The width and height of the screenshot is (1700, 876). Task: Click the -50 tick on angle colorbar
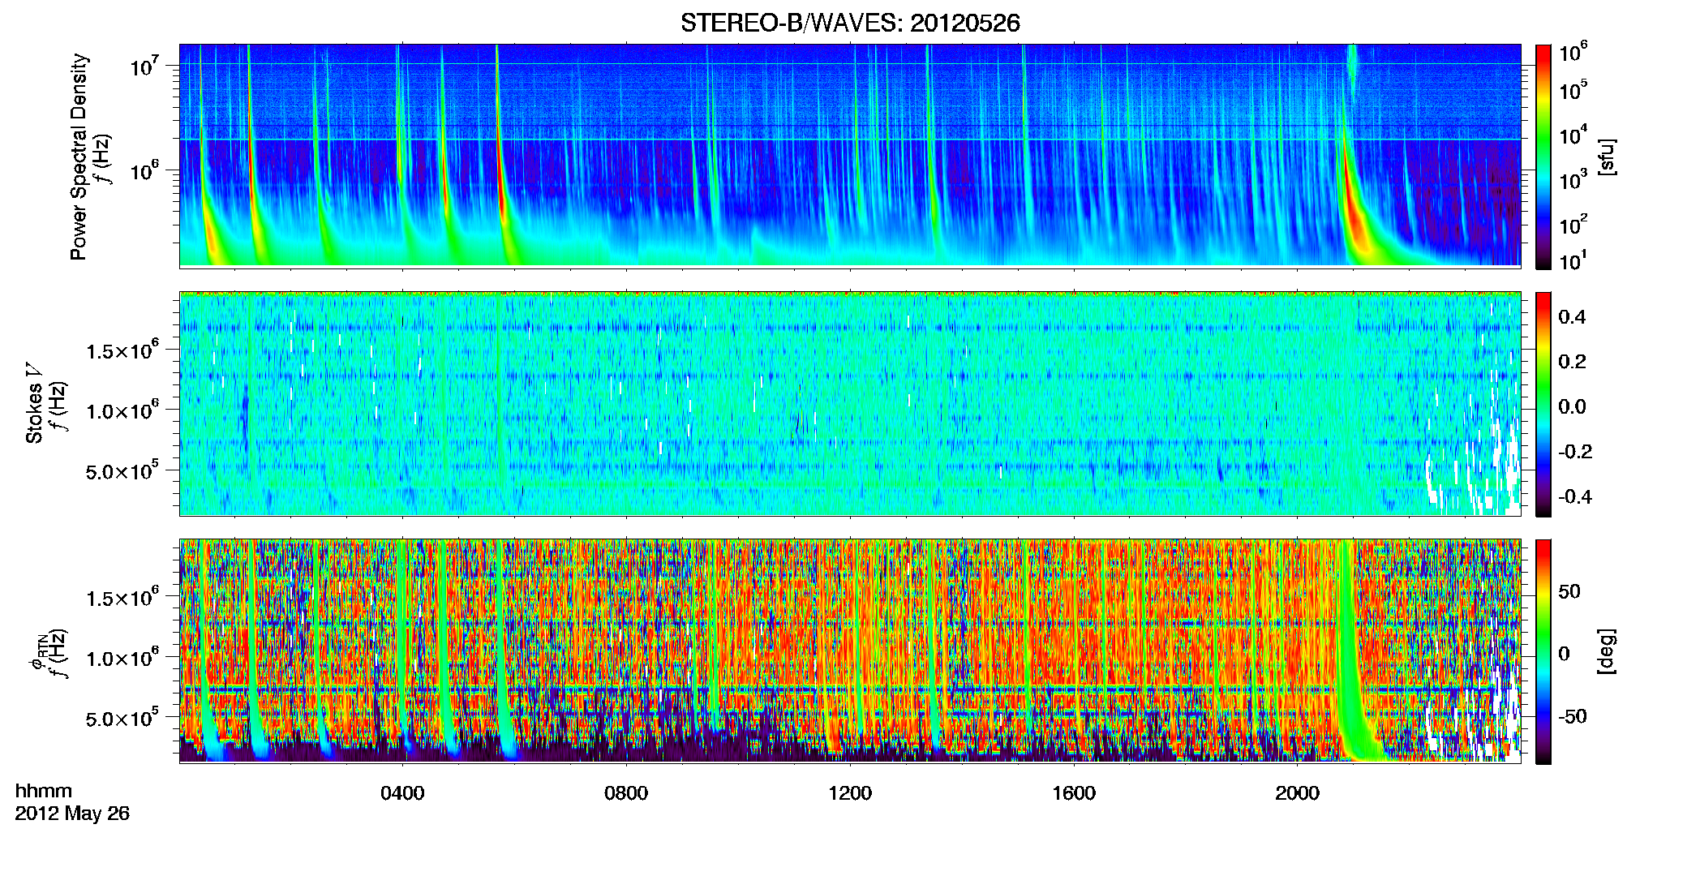(1573, 716)
